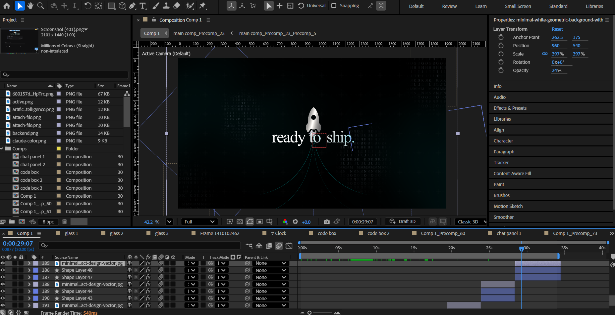Screen dimensions: 615x315
Task: Choose the Horizontal Type tool
Action: click(x=143, y=6)
